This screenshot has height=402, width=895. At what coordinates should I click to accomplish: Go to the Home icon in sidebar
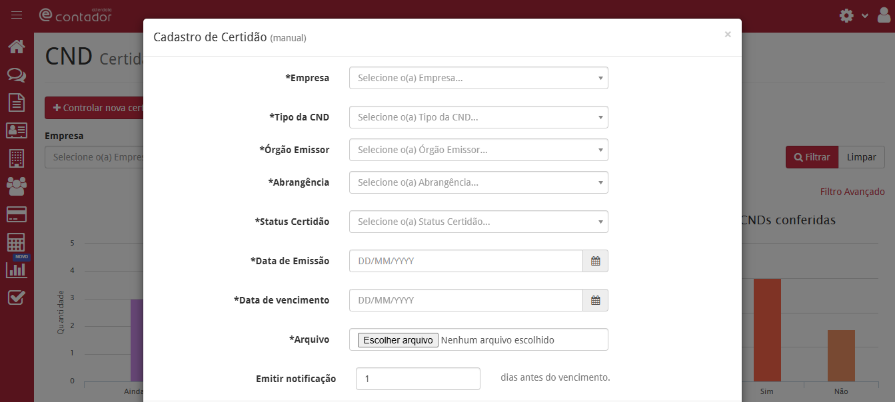(x=17, y=47)
